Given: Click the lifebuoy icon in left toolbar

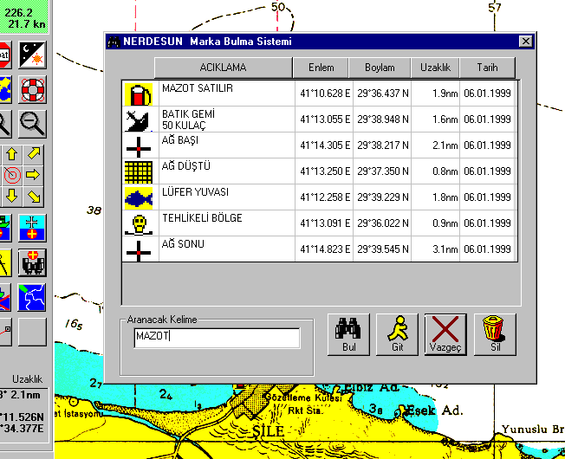Looking at the screenshot, I should [32, 88].
